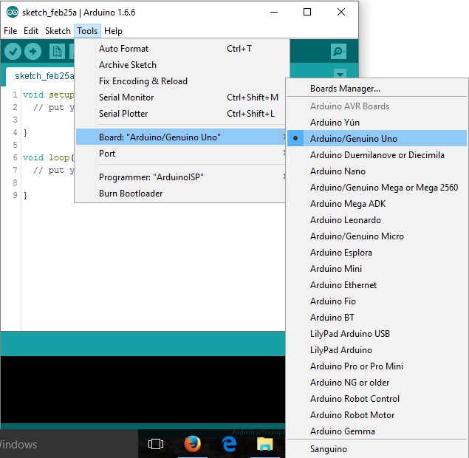Select the LilyPad Arduino USB board
This screenshot has width=469, height=458.
coord(377,334)
